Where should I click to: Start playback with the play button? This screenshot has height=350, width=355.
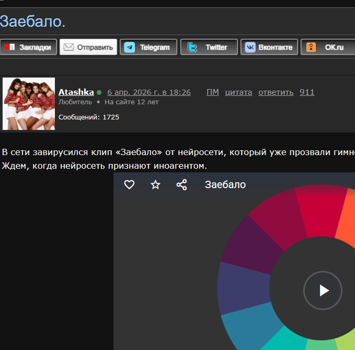pos(323,290)
